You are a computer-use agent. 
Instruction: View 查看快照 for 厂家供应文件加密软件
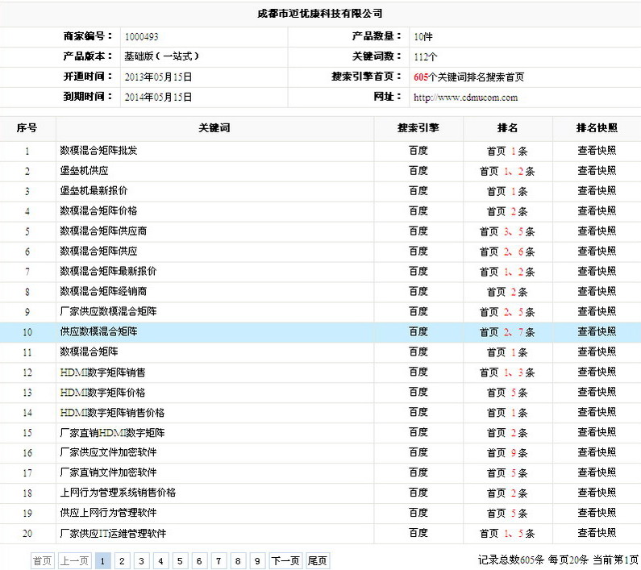point(597,452)
